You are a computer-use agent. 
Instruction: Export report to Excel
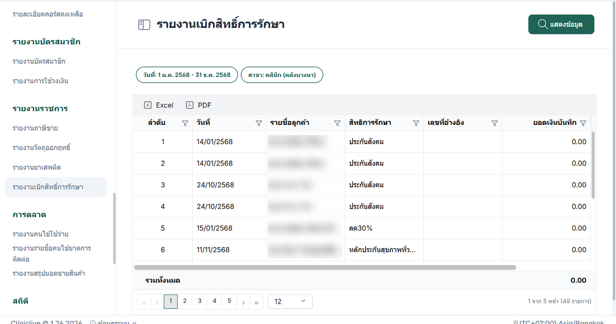click(159, 105)
